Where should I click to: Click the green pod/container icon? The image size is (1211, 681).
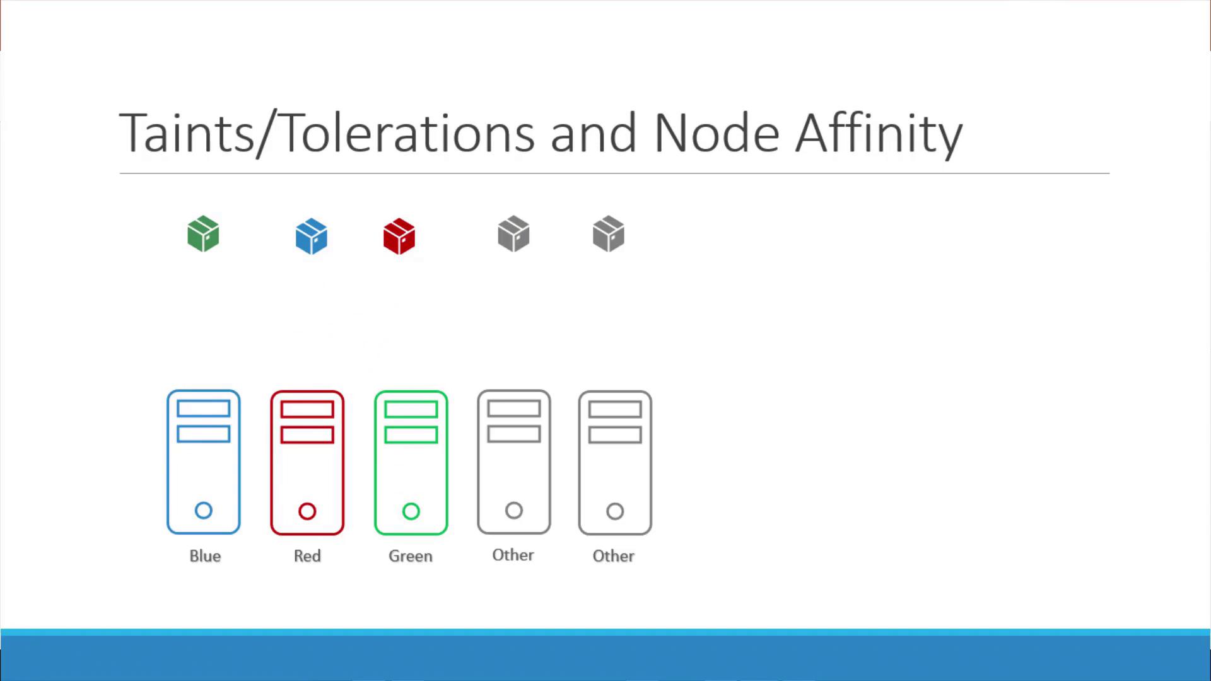(x=203, y=234)
